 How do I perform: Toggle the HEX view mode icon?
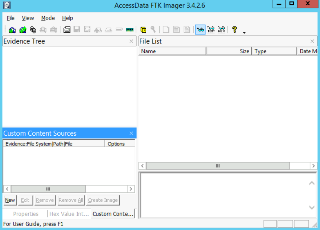pos(221,30)
